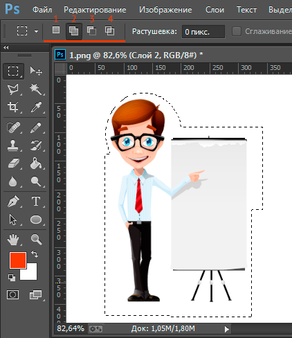This screenshot has height=338, width=292.
Task: Select the Eraser tool
Action: (13, 163)
